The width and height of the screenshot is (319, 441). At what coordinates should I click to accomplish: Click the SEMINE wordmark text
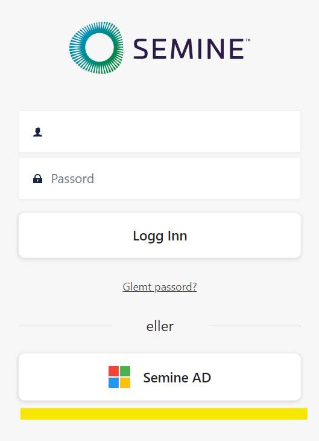(x=188, y=49)
